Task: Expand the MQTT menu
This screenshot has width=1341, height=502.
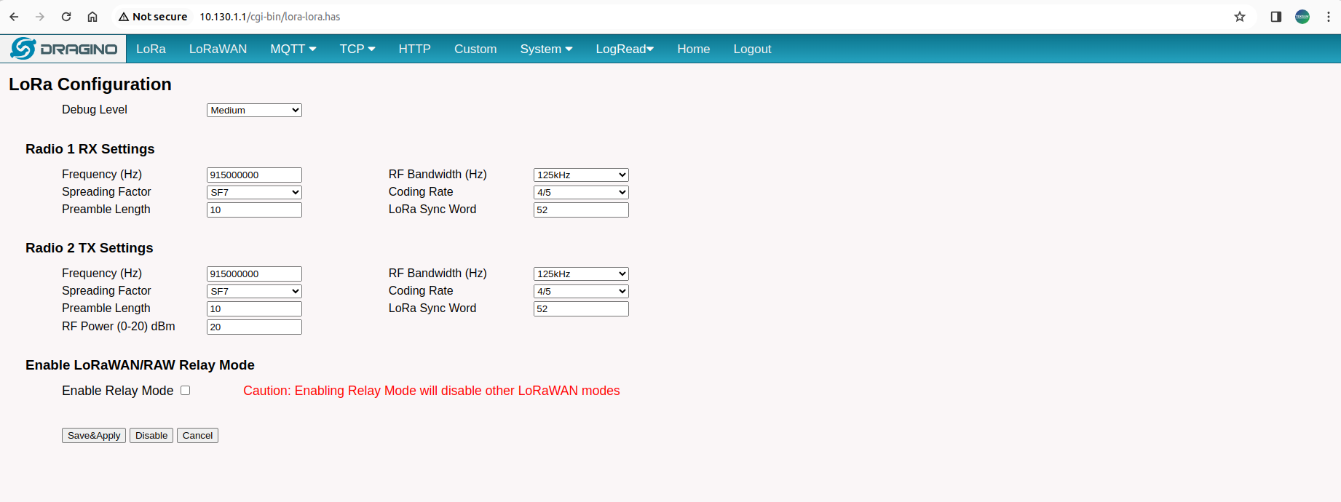Action: pyautogui.click(x=293, y=49)
